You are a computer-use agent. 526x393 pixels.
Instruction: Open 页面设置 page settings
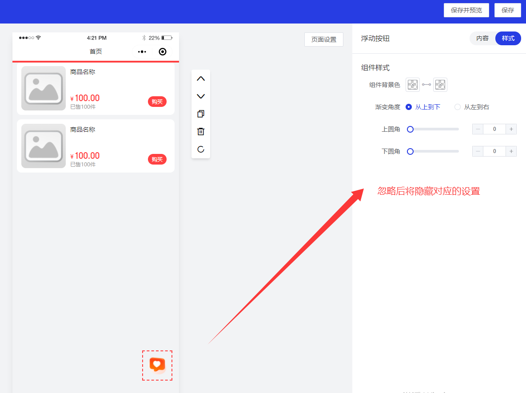coord(324,39)
